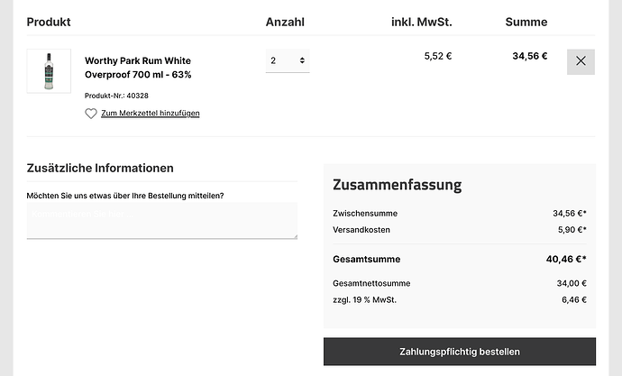Focus the order comment text field
Screen dimensions: 622x376
162,221
